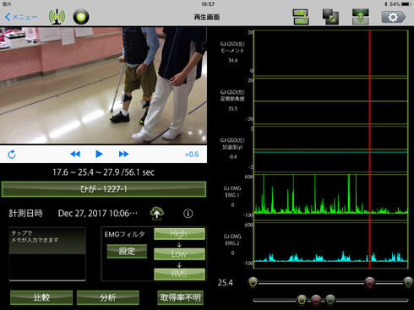This screenshot has height=310, width=414.
Task: Tap the GJ-EMG EMG 1 channel label
Action: coord(232,192)
